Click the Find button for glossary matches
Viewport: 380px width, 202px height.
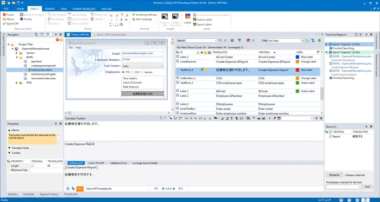coord(368,187)
